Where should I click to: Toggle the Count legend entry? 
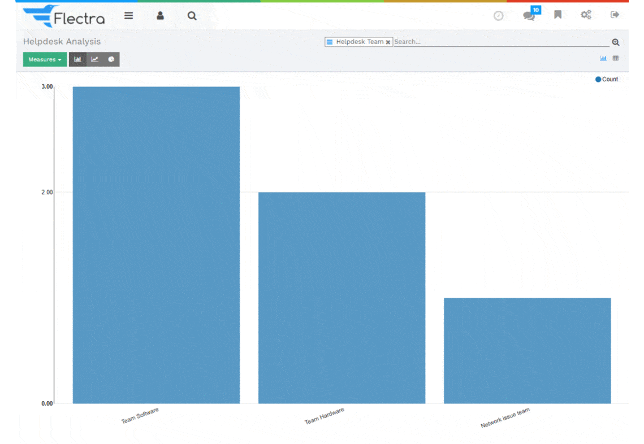click(x=607, y=80)
